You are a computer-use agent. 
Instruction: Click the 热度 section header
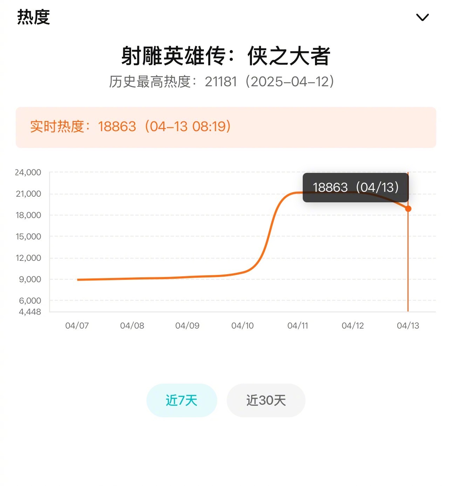tap(34, 17)
